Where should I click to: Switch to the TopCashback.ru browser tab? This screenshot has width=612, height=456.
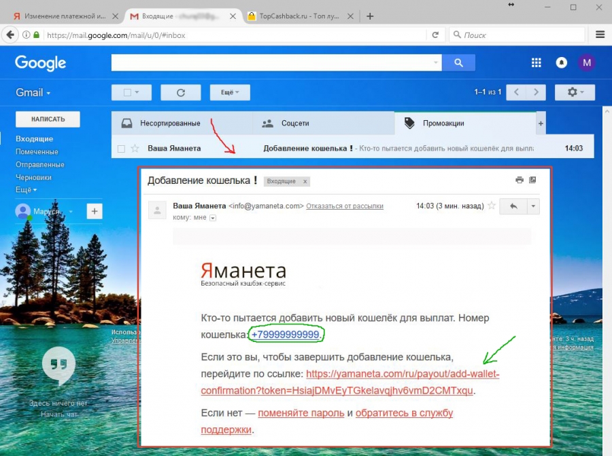299,16
